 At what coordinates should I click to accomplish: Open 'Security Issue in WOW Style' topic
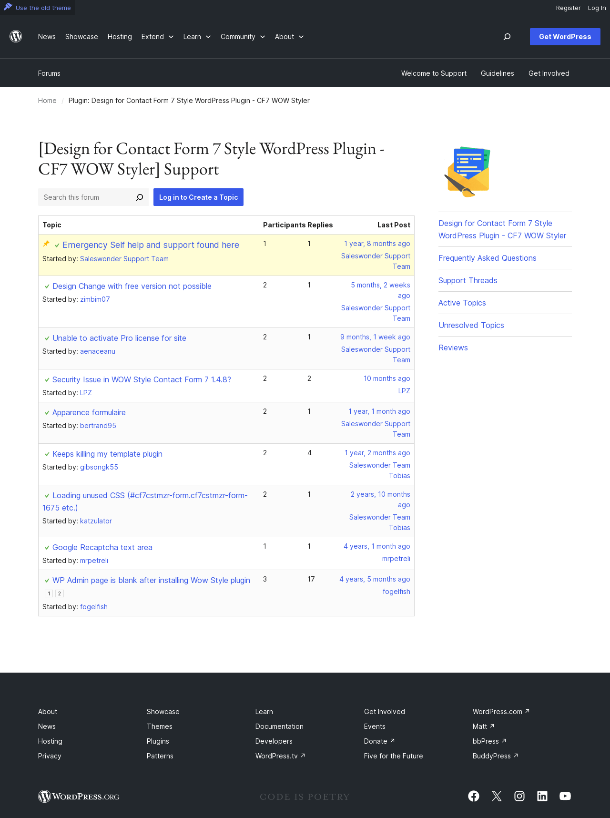click(142, 379)
